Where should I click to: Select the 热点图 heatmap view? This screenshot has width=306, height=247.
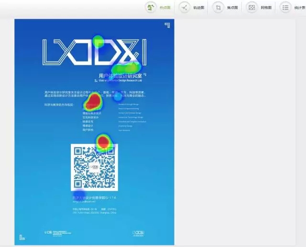[158, 8]
